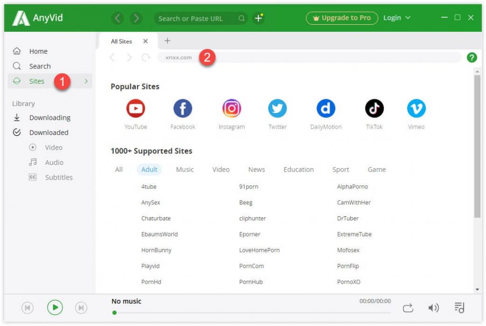
Task: Open the Twitter popular site icon
Action: [x=277, y=108]
